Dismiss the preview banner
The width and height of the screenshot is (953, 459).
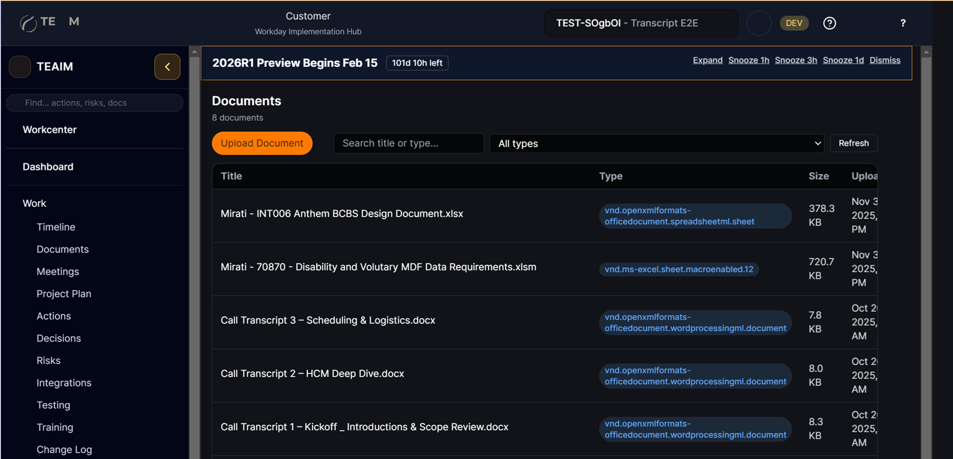tap(885, 60)
